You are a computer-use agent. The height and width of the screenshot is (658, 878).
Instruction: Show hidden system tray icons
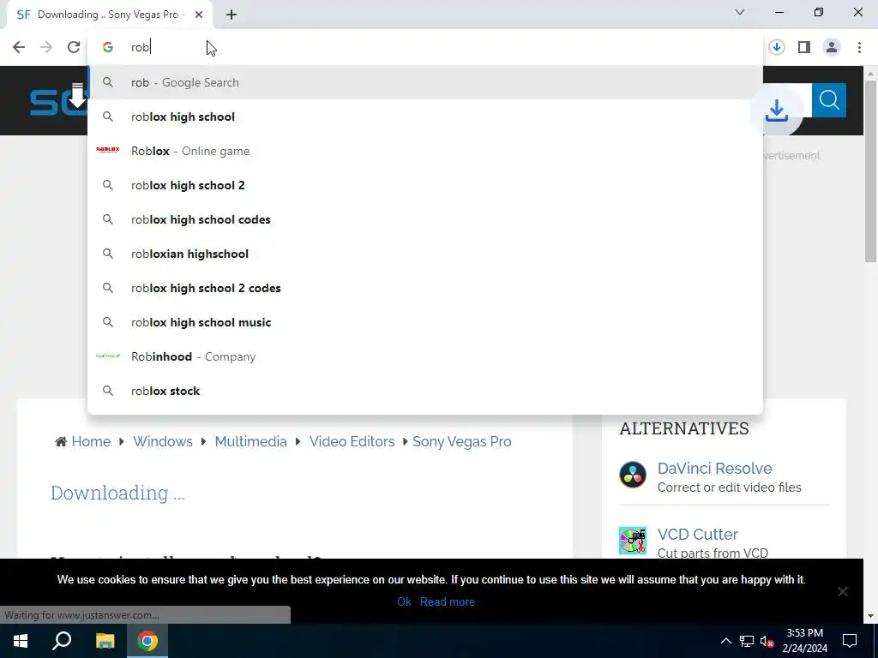[x=725, y=641]
